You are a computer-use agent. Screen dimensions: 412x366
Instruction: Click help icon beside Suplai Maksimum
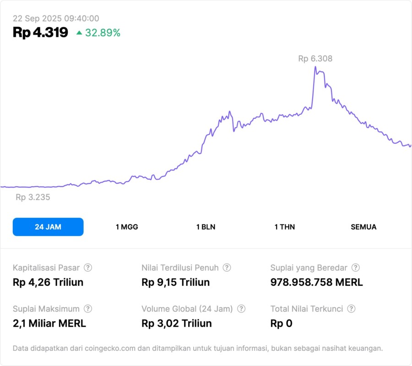(x=88, y=309)
